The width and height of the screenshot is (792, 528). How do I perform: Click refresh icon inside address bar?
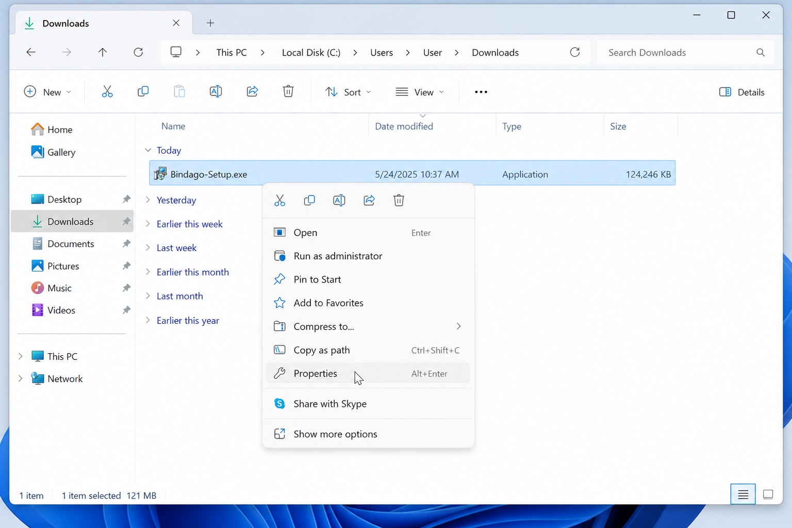[x=575, y=52]
